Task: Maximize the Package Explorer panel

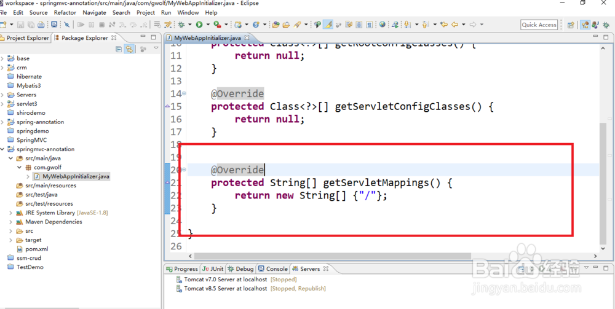Action: click(x=153, y=37)
